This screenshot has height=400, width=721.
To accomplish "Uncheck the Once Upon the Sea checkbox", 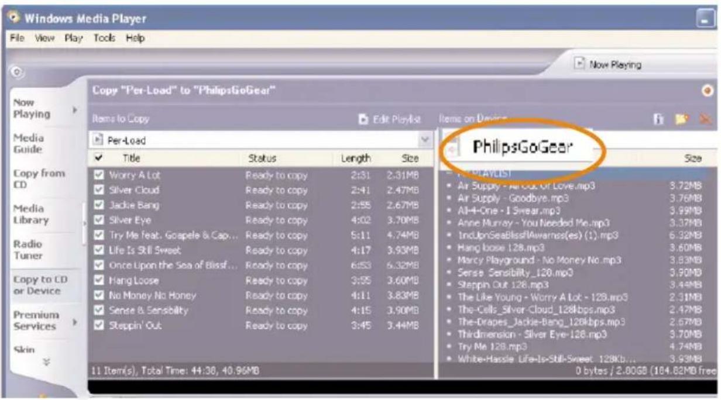I will [98, 265].
